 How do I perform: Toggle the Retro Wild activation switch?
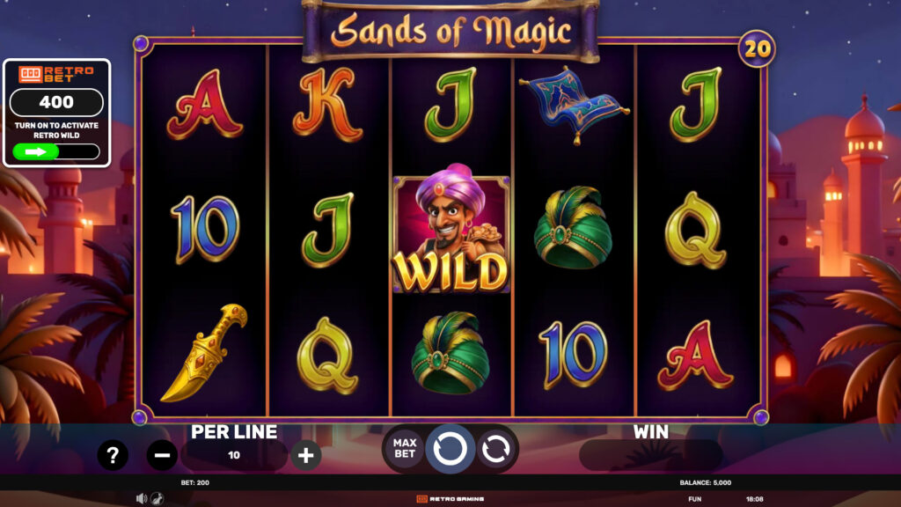pos(56,151)
